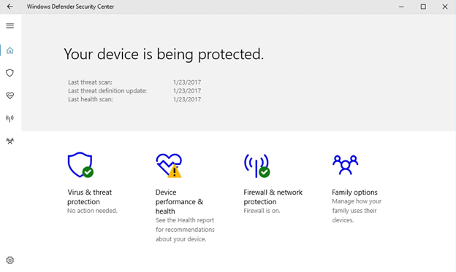Click the Windows Defender Security Center title
Screen dimensions: 456x272
70,7
